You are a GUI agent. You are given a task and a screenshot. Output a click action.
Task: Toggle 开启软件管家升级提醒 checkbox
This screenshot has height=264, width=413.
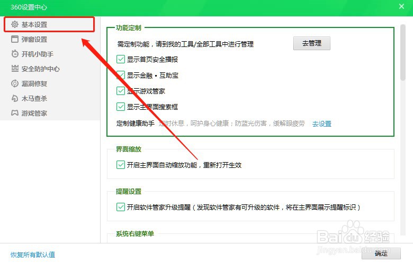(x=121, y=207)
